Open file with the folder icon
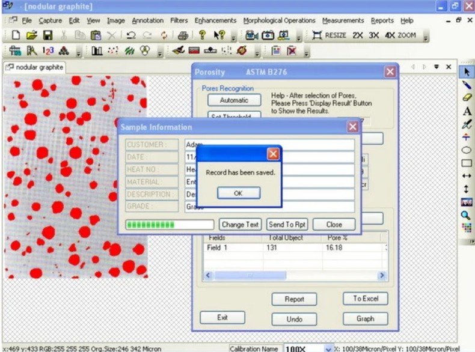 click(31, 35)
